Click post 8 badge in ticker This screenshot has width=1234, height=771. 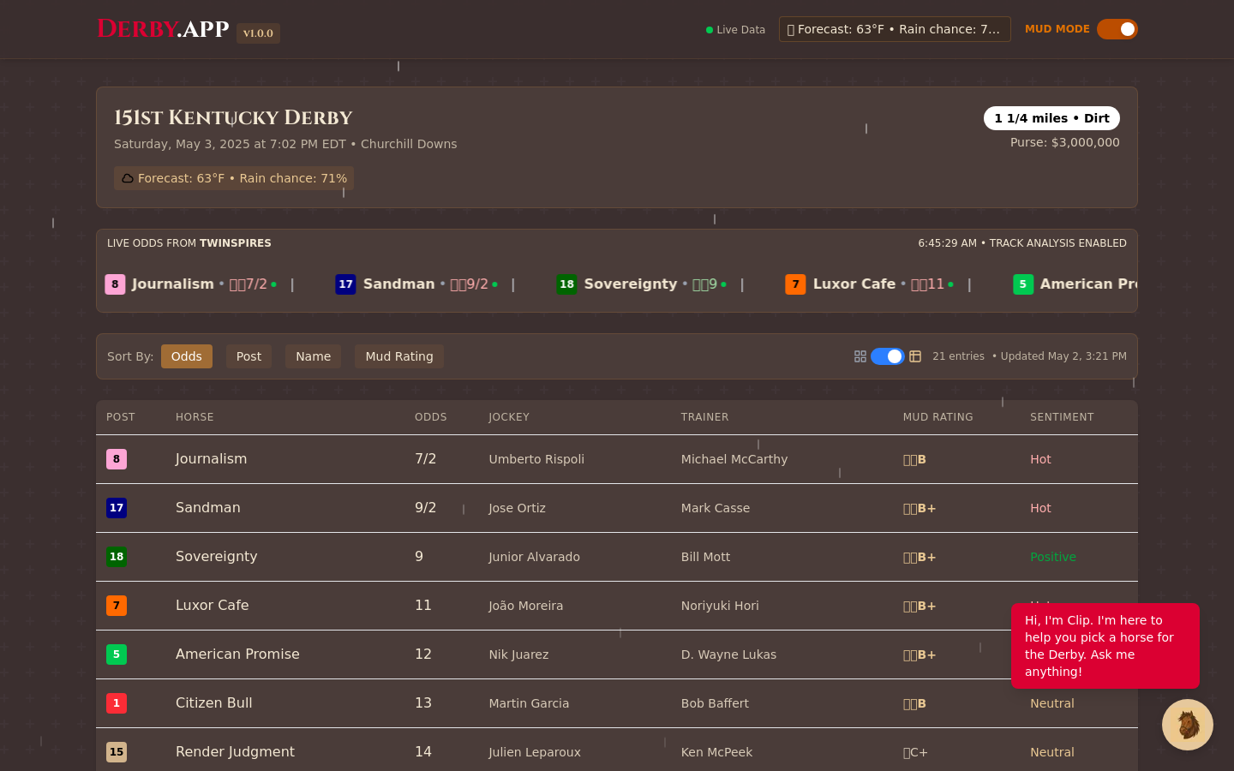pyautogui.click(x=116, y=284)
